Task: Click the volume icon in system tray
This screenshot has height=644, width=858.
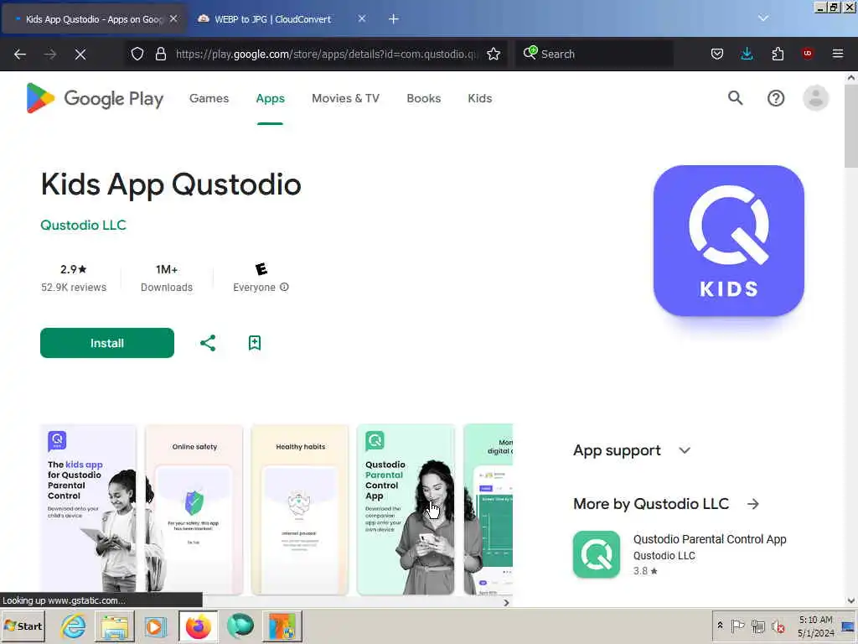Action: pos(778,626)
